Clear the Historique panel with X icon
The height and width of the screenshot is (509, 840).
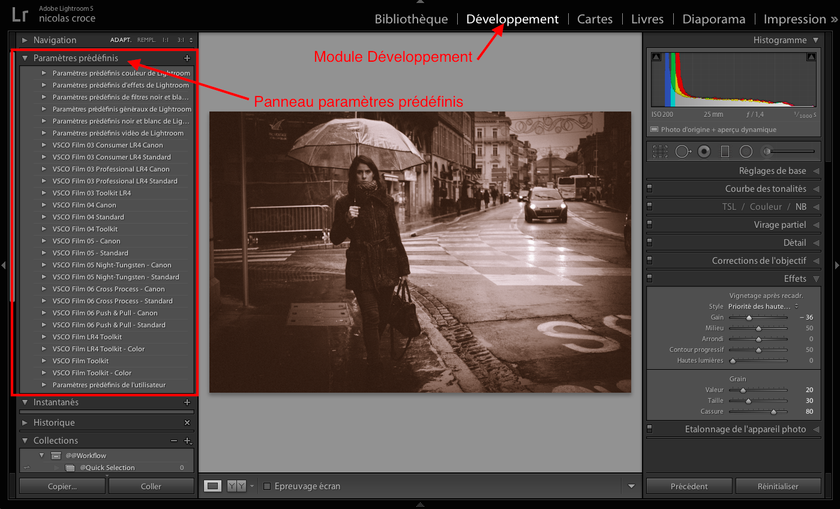pyautogui.click(x=187, y=423)
